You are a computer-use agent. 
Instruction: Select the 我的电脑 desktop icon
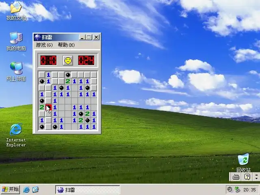[x=16, y=41]
